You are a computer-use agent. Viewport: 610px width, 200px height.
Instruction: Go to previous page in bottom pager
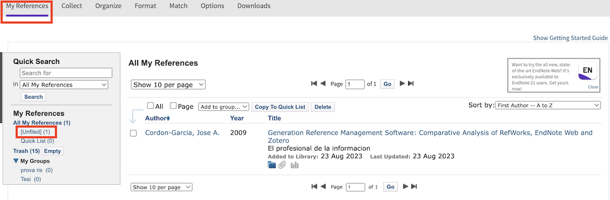(323, 187)
